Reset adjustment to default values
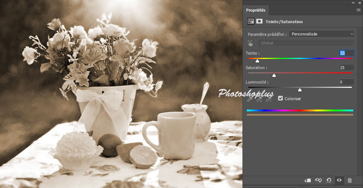 click(329, 180)
